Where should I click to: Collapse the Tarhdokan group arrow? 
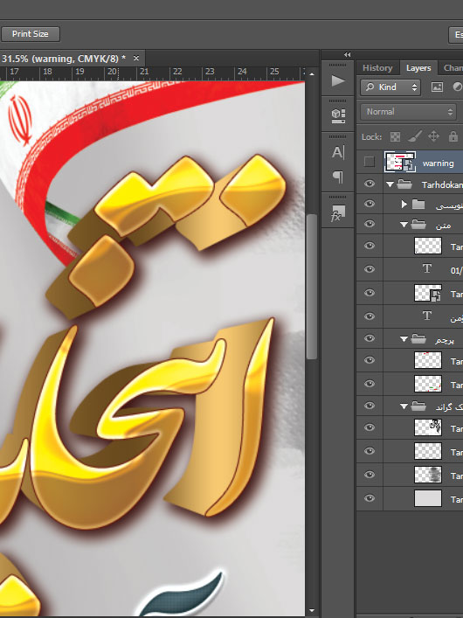[390, 184]
